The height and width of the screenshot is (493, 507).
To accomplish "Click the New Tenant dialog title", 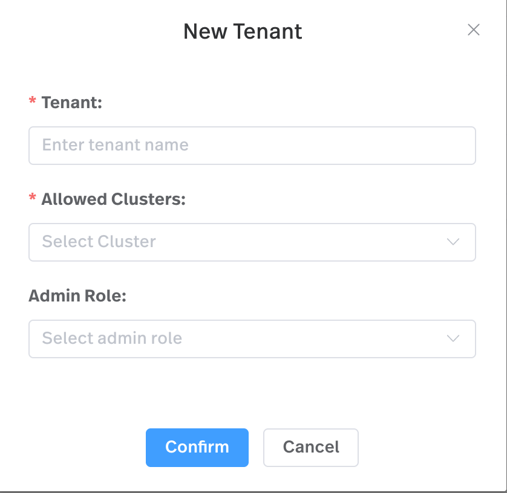I will [x=243, y=31].
